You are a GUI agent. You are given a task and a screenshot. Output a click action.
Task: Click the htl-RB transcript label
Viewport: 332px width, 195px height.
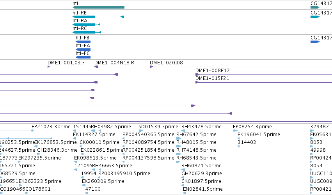[80, 13]
